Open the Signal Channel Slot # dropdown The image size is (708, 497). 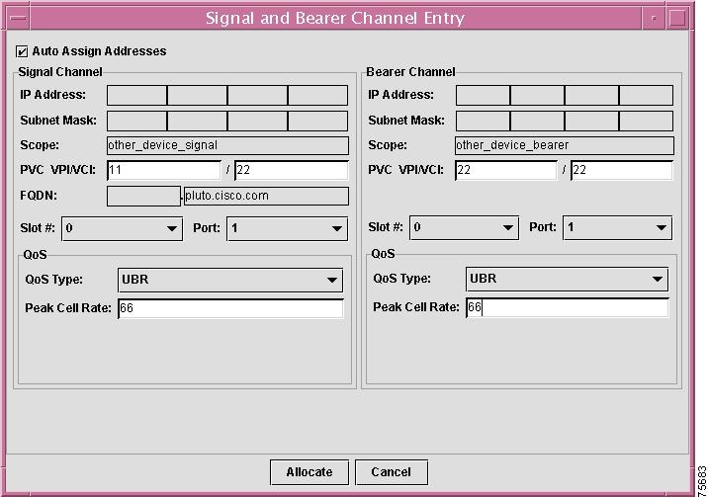123,228
